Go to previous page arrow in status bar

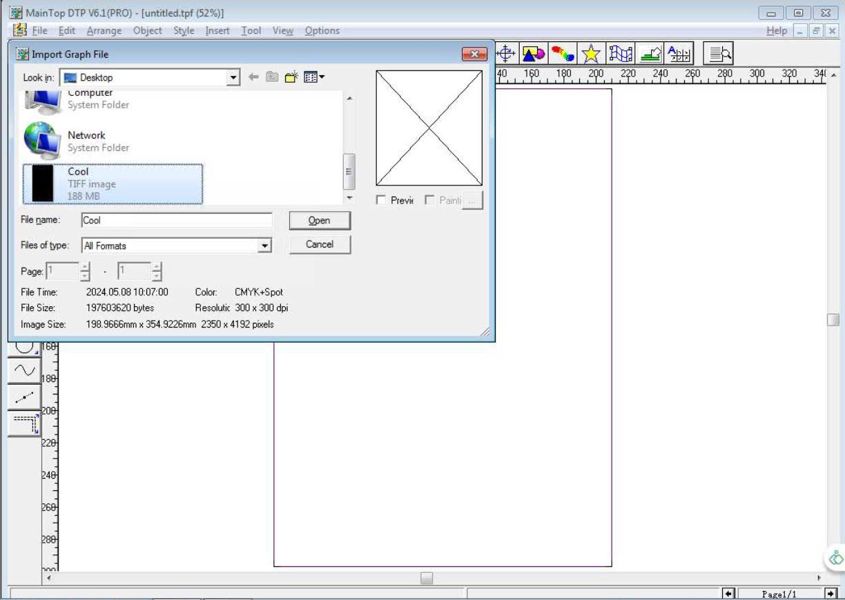click(728, 594)
